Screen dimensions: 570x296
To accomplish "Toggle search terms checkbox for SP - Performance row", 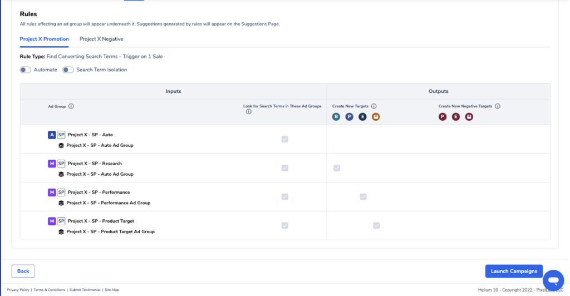I will click(x=284, y=196).
